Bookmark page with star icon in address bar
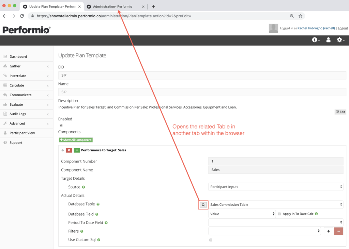The height and width of the screenshot is (249, 349). 300,16
